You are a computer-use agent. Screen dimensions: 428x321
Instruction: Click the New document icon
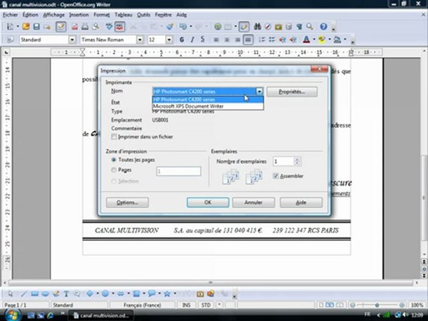coord(10,26)
